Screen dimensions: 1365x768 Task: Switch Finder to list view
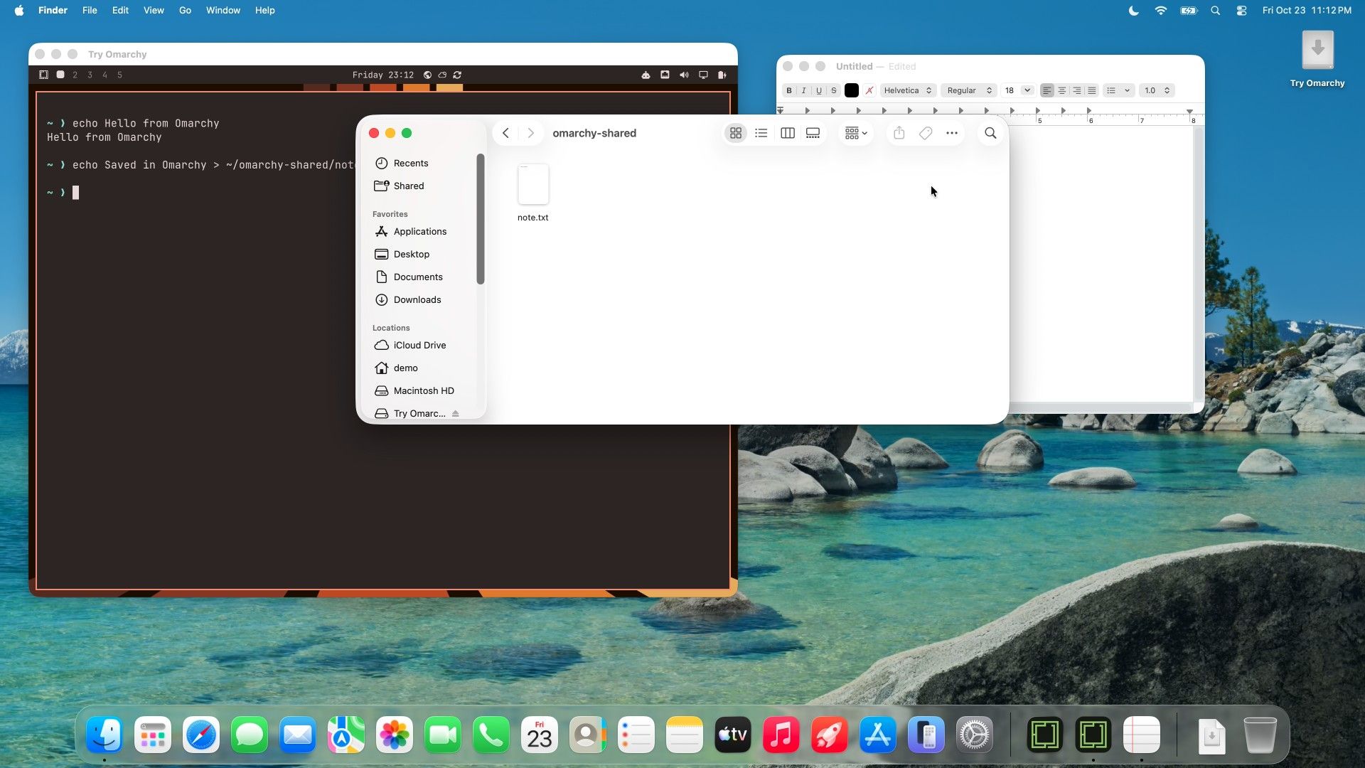click(x=761, y=133)
